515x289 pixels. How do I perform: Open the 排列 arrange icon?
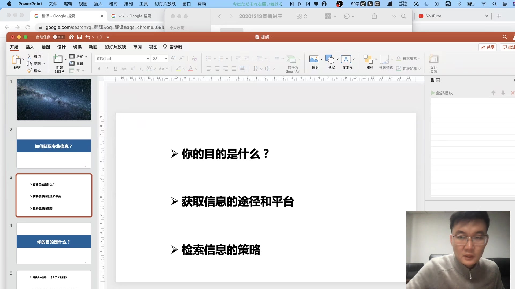point(368,59)
